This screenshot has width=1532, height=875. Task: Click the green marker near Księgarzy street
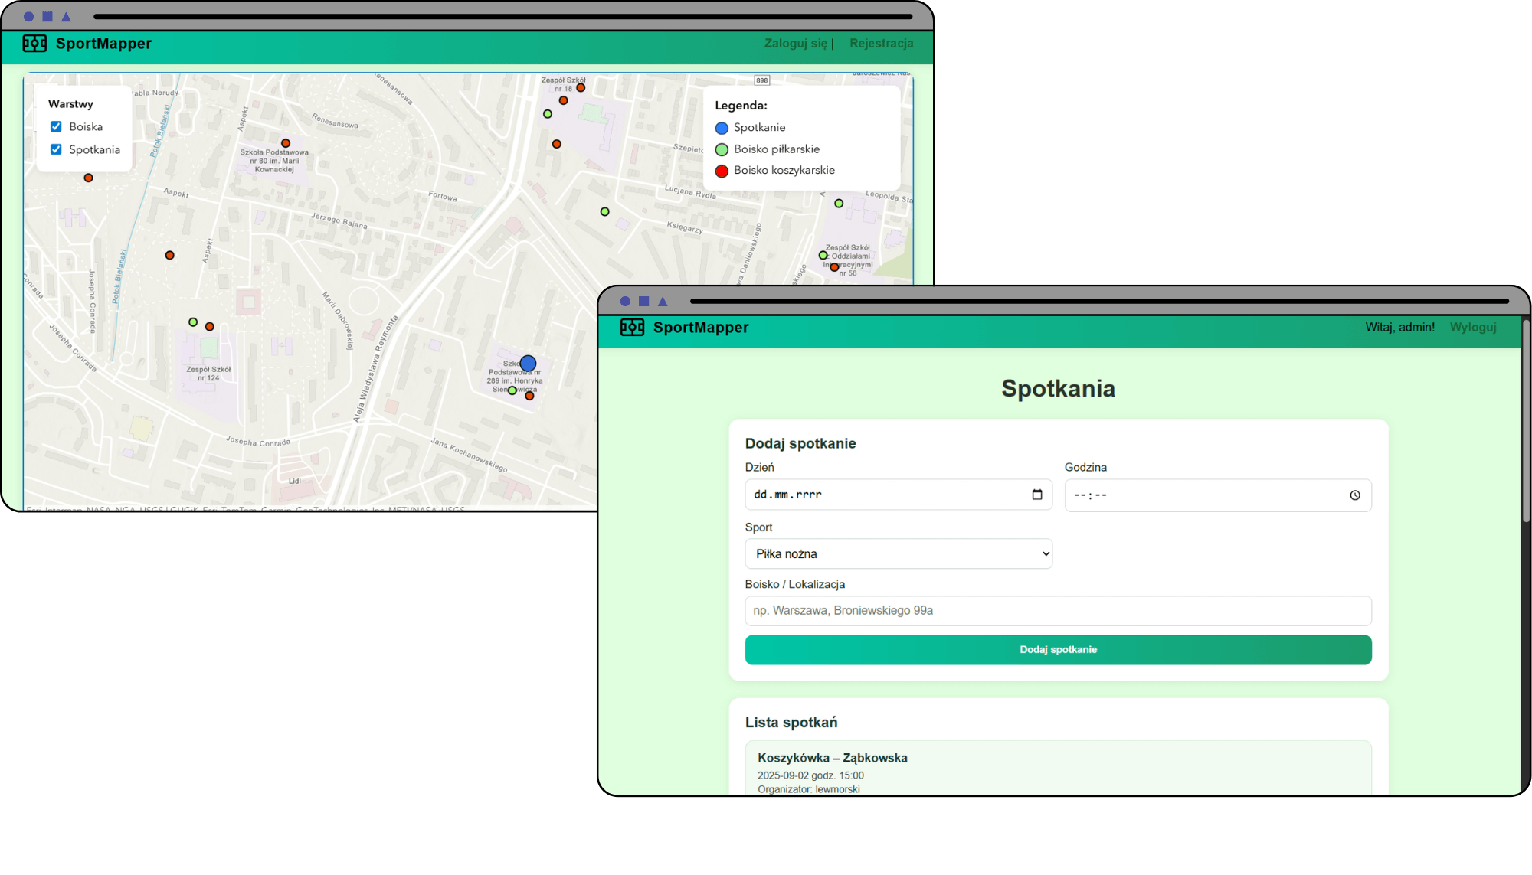pyautogui.click(x=605, y=212)
